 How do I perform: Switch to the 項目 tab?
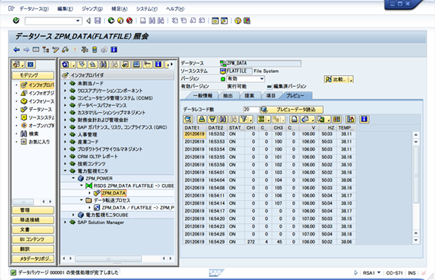click(x=271, y=96)
